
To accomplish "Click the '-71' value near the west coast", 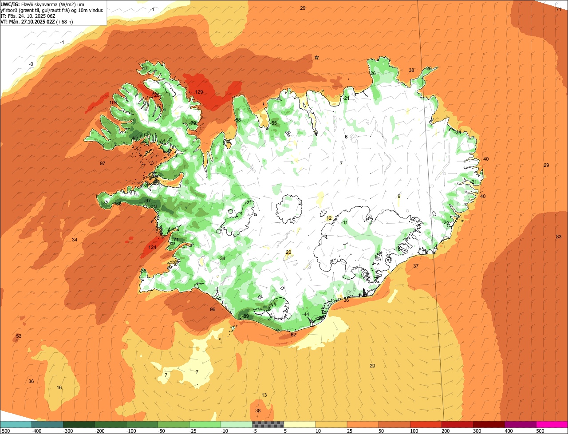I will tap(175, 240).
